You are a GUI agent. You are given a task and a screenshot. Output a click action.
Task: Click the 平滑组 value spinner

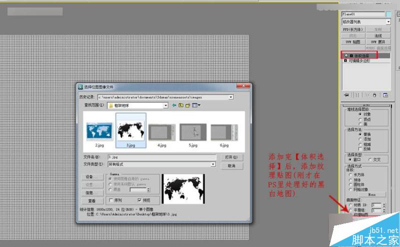pos(384,210)
